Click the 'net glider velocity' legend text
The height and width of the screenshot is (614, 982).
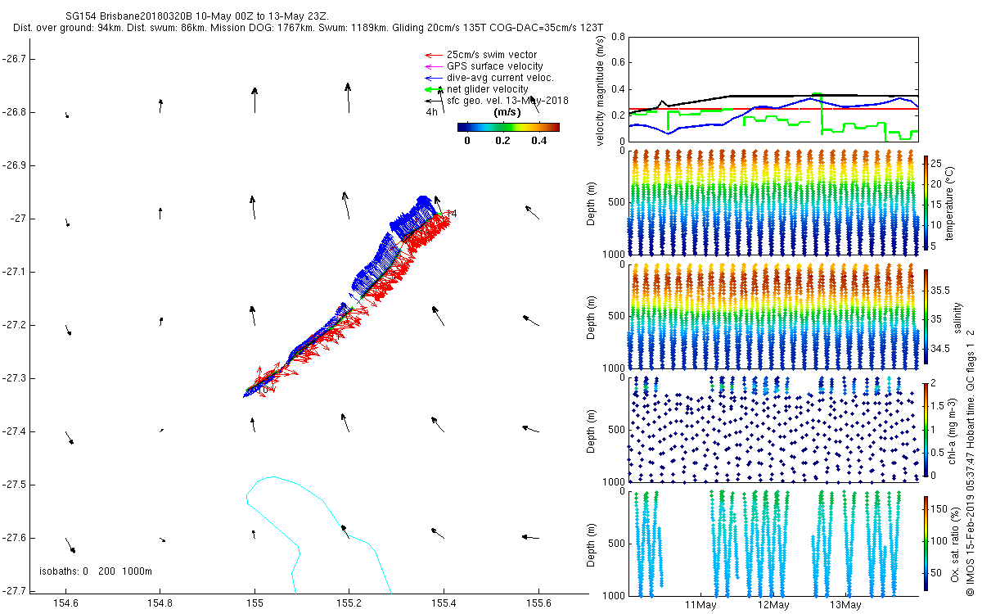(487, 89)
